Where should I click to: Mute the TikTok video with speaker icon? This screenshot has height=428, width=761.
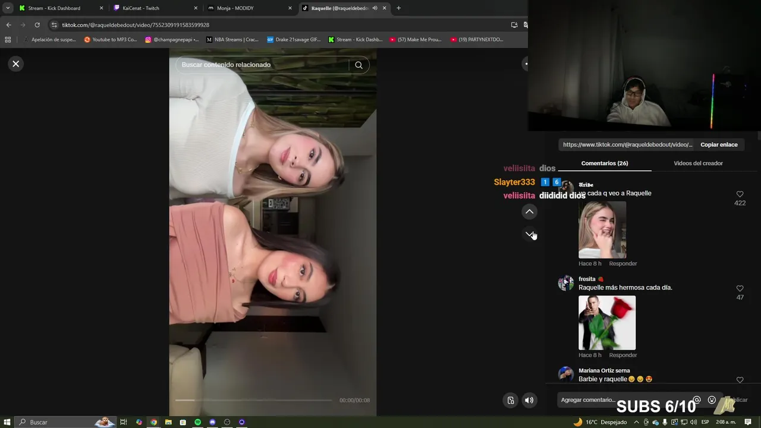[529, 400]
